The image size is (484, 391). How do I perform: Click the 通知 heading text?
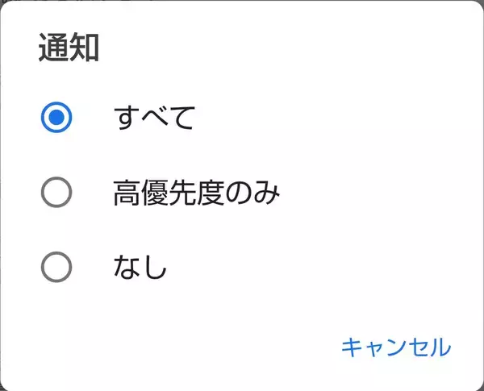point(69,49)
